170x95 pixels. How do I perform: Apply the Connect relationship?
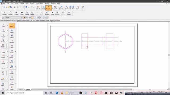point(5,13)
